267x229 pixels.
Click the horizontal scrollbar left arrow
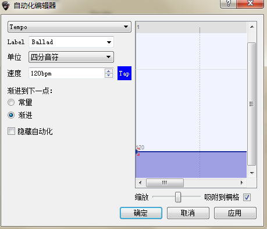[x=140, y=183]
